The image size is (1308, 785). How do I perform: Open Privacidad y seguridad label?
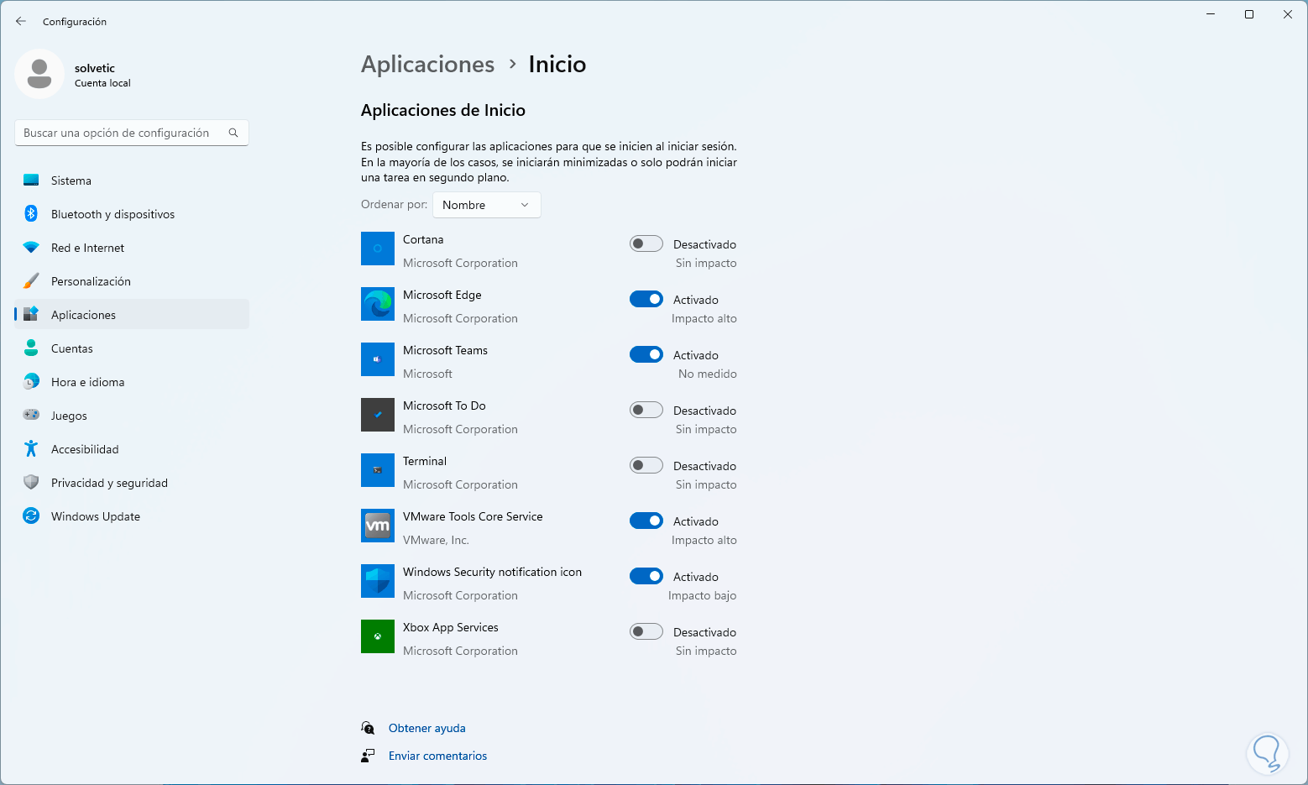click(109, 483)
